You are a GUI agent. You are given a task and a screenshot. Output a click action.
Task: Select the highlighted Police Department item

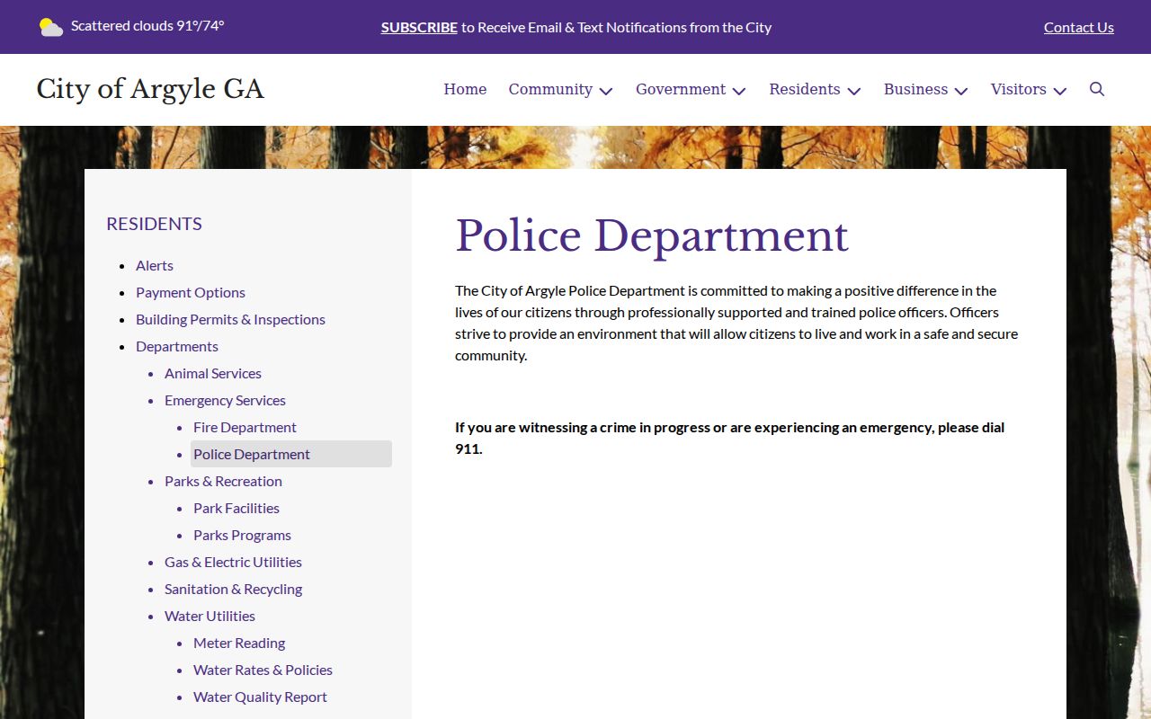291,454
